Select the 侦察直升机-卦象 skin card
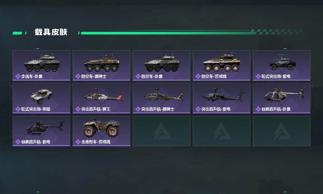323x194 pixels. pos(282,98)
